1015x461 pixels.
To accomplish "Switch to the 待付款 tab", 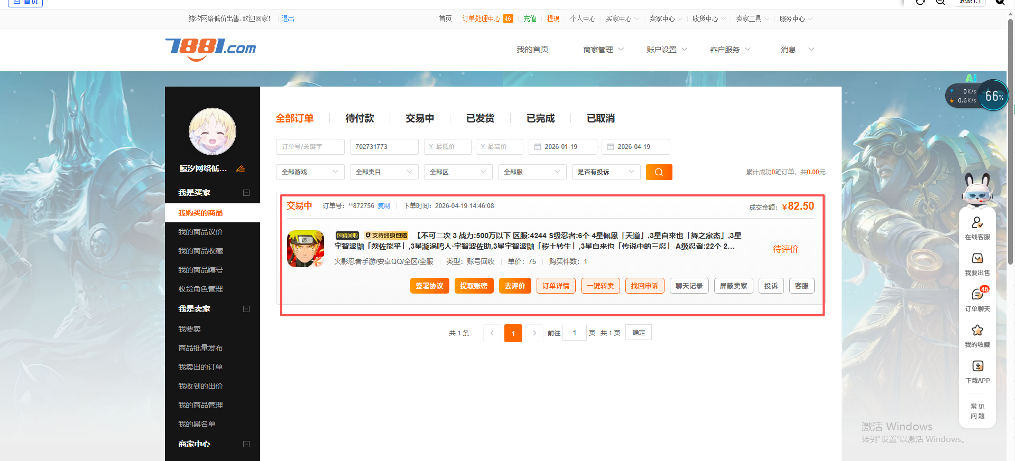I will coord(359,118).
